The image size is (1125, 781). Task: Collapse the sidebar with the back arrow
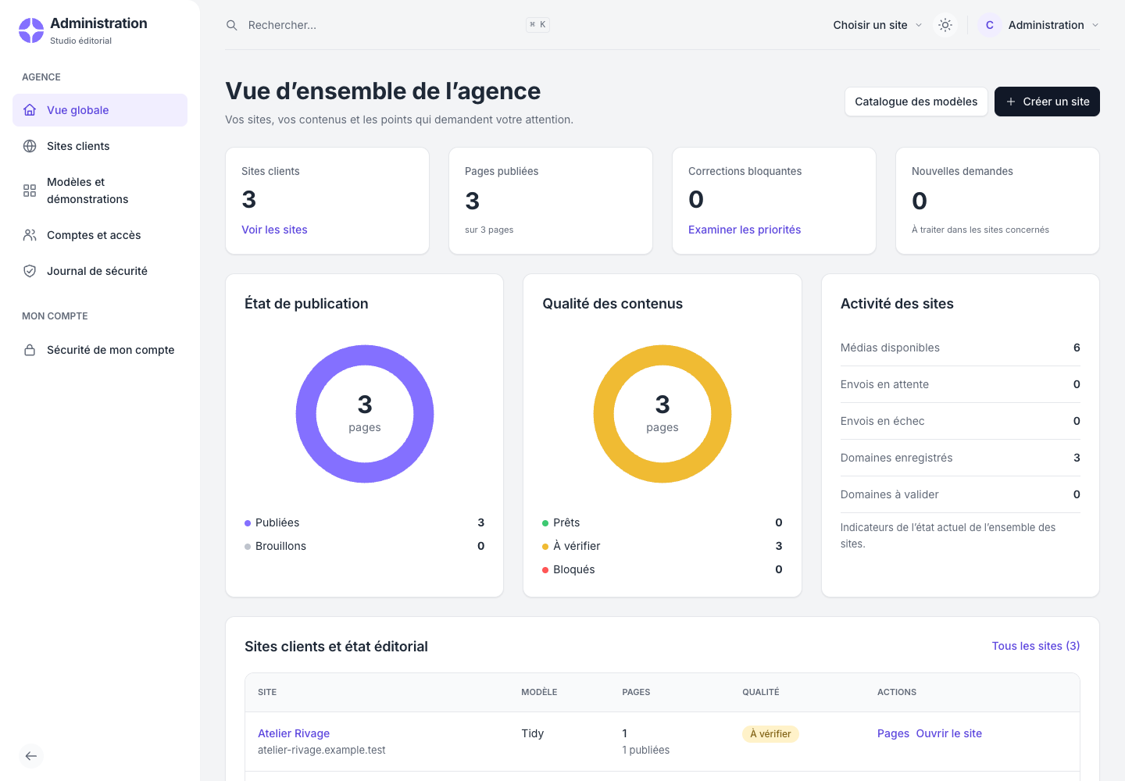coord(31,756)
